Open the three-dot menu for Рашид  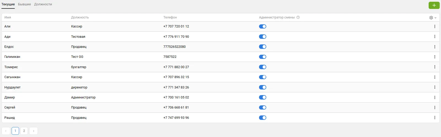click(435, 118)
